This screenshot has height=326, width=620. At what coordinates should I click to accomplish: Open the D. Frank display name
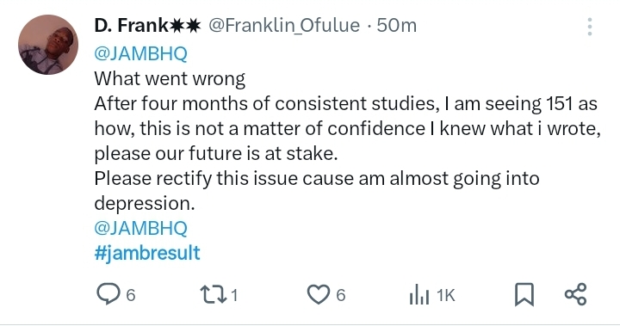coord(147,26)
